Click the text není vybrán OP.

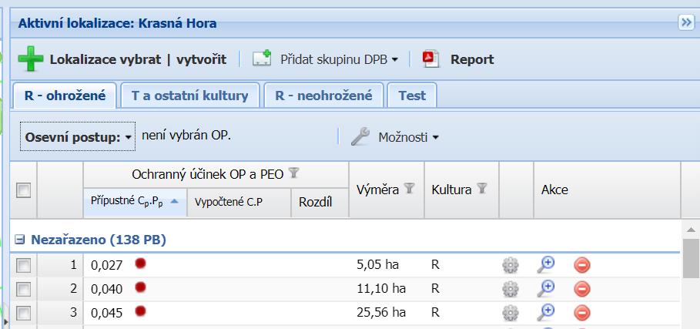click(186, 135)
